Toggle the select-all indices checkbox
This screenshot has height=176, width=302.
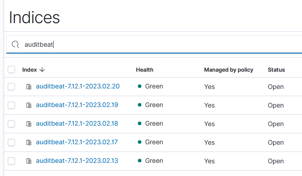[11, 69]
